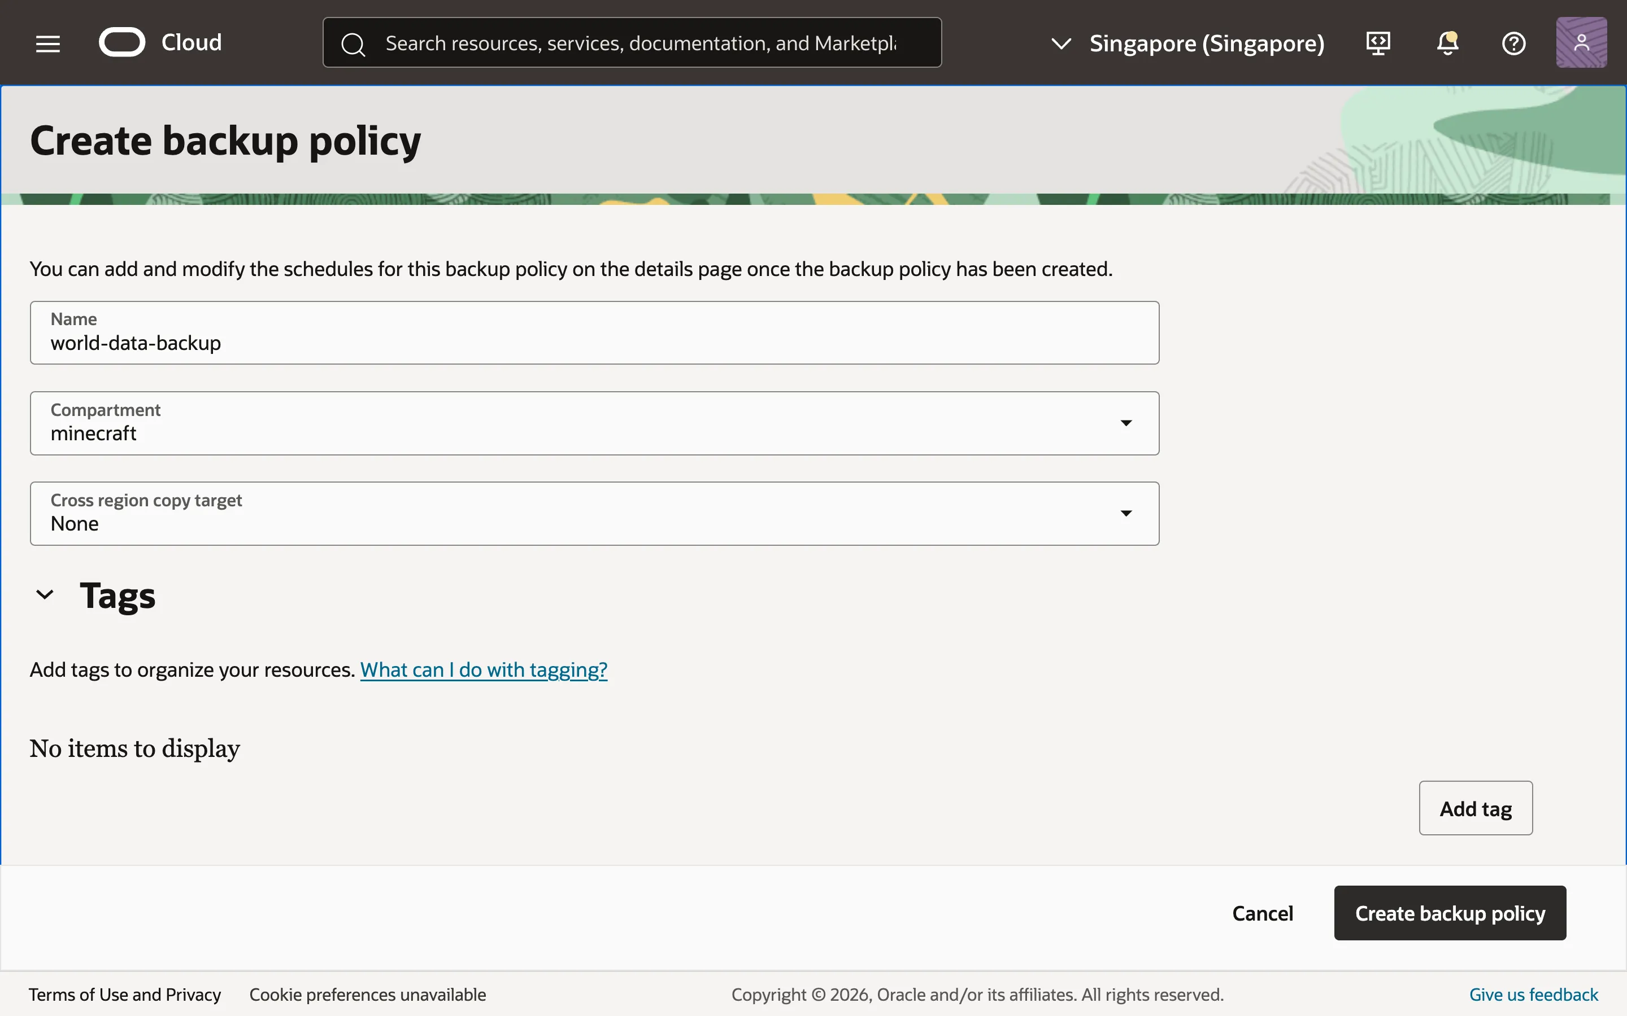Screen dimensions: 1627x1016
Task: Cancel the backup policy creation
Action: pos(1262,913)
